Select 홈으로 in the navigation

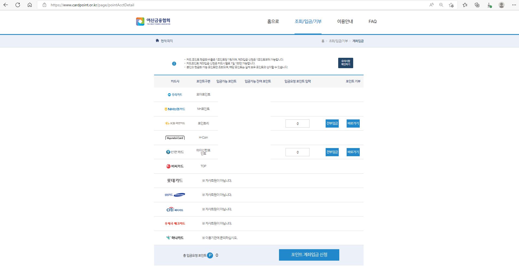272,22
